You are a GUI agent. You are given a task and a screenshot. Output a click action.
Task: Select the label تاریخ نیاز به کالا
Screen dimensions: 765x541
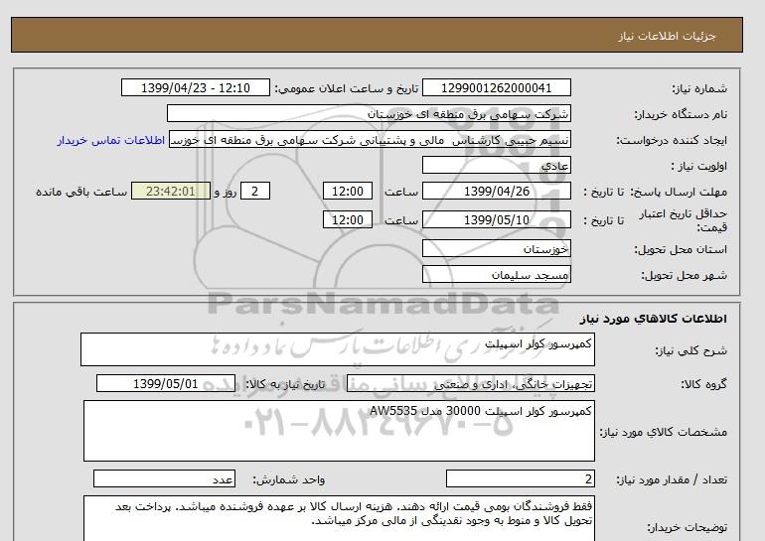click(285, 384)
